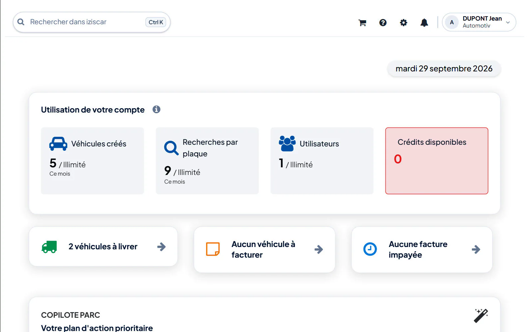The height and width of the screenshot is (332, 532).
Task: Click the info icon beside Utilisation de votre compte
Action: point(157,109)
